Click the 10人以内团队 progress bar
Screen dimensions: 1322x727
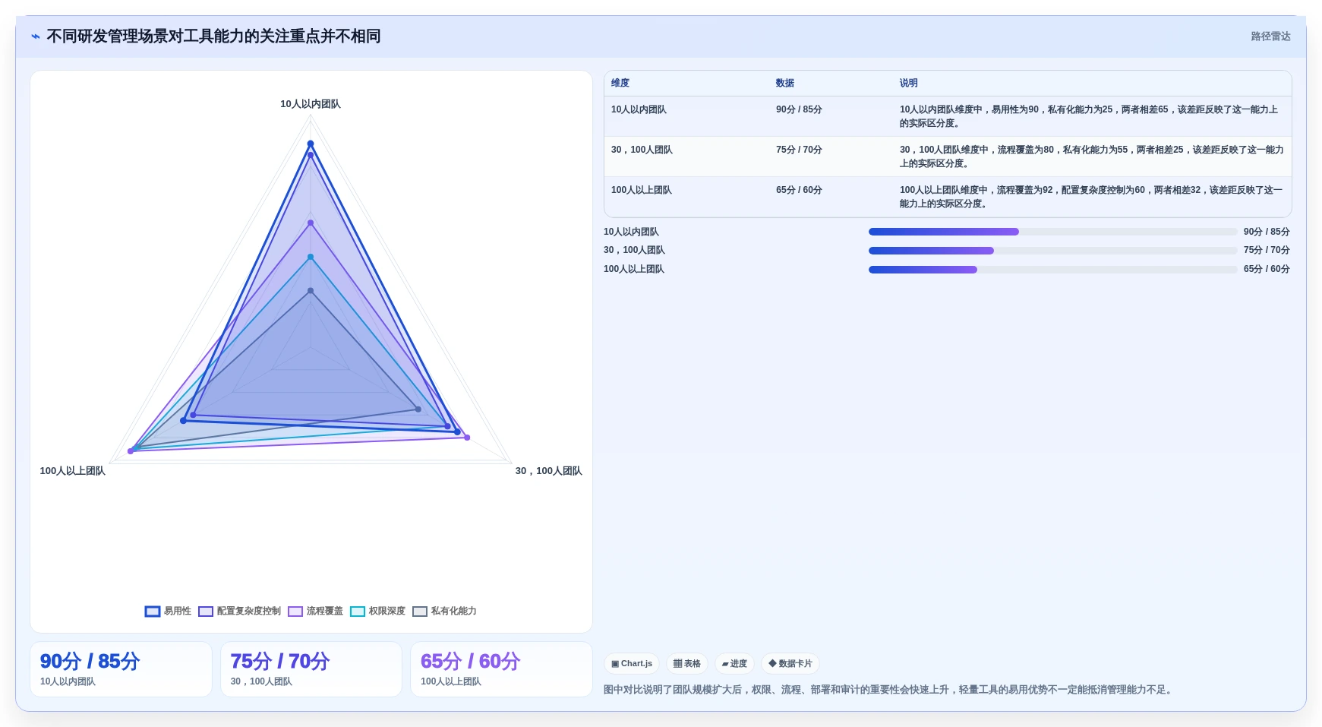pyautogui.click(x=1052, y=232)
